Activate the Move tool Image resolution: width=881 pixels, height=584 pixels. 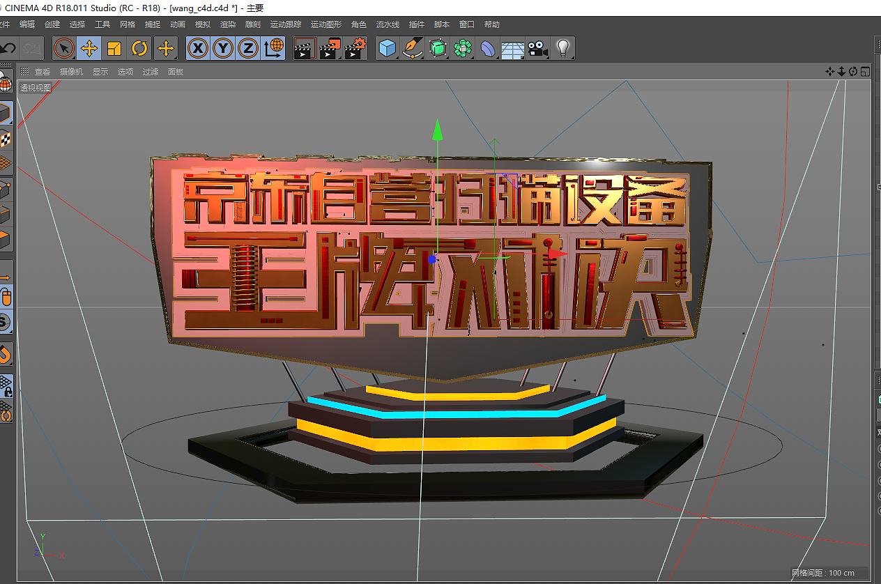click(89, 48)
